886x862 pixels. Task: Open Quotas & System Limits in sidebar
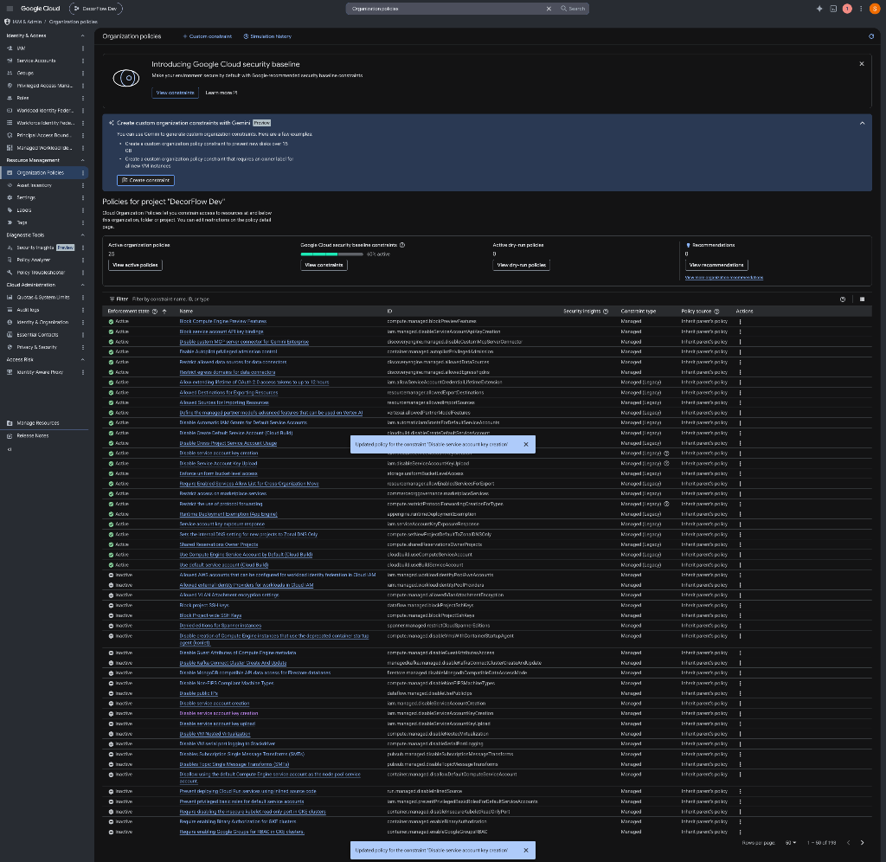tap(43, 298)
